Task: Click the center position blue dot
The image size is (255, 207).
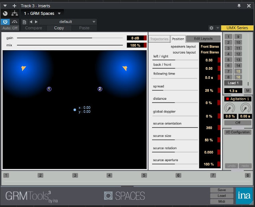Action: 75,110
